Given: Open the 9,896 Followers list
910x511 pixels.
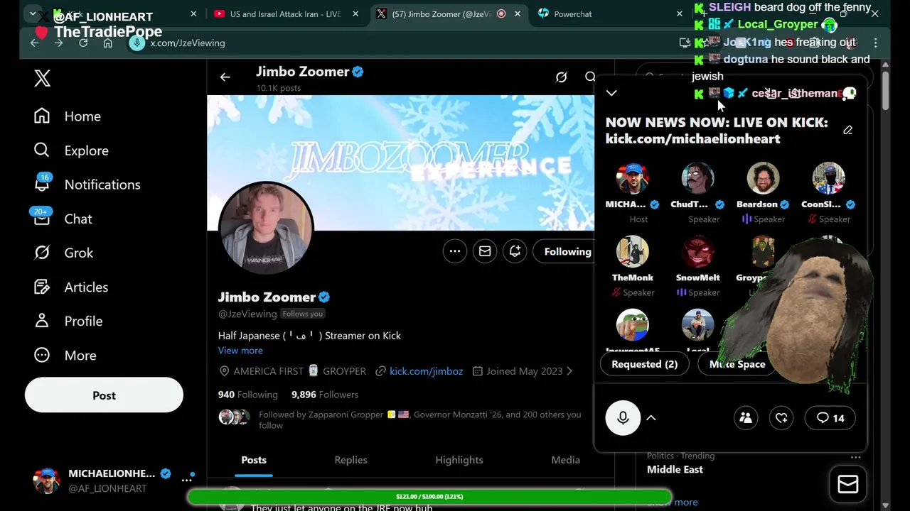Looking at the screenshot, I should pos(325,395).
